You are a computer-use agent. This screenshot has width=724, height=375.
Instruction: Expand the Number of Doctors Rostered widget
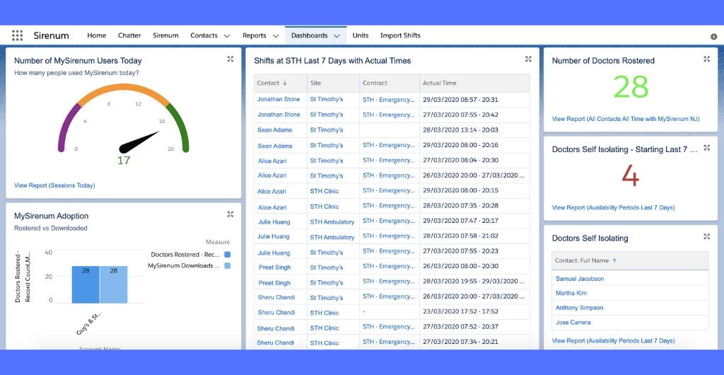(706, 59)
